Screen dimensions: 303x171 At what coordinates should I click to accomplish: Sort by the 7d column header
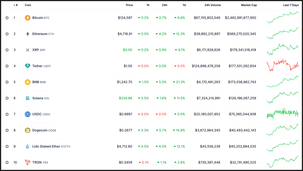(x=184, y=5)
